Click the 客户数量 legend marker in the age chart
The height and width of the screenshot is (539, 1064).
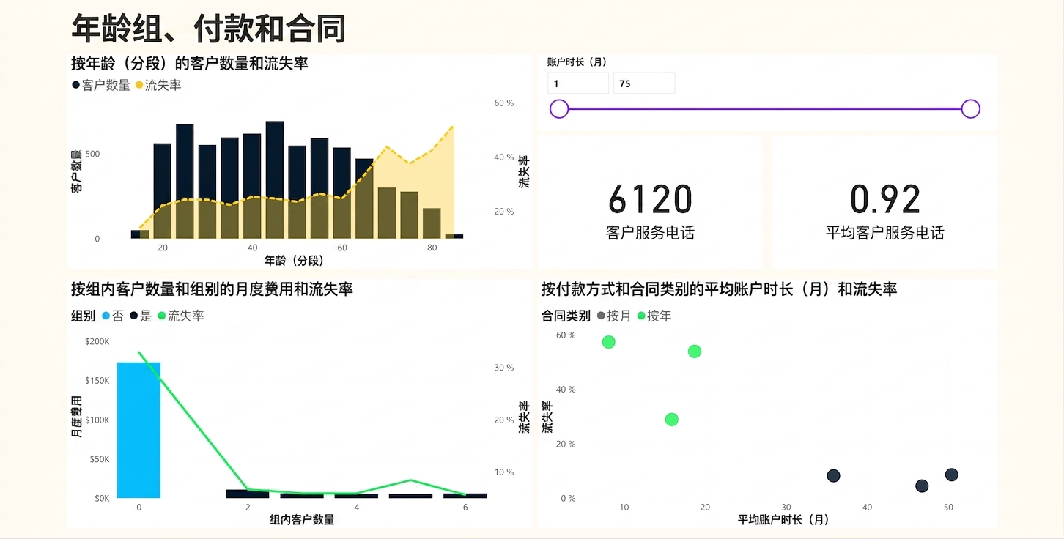pos(75,86)
